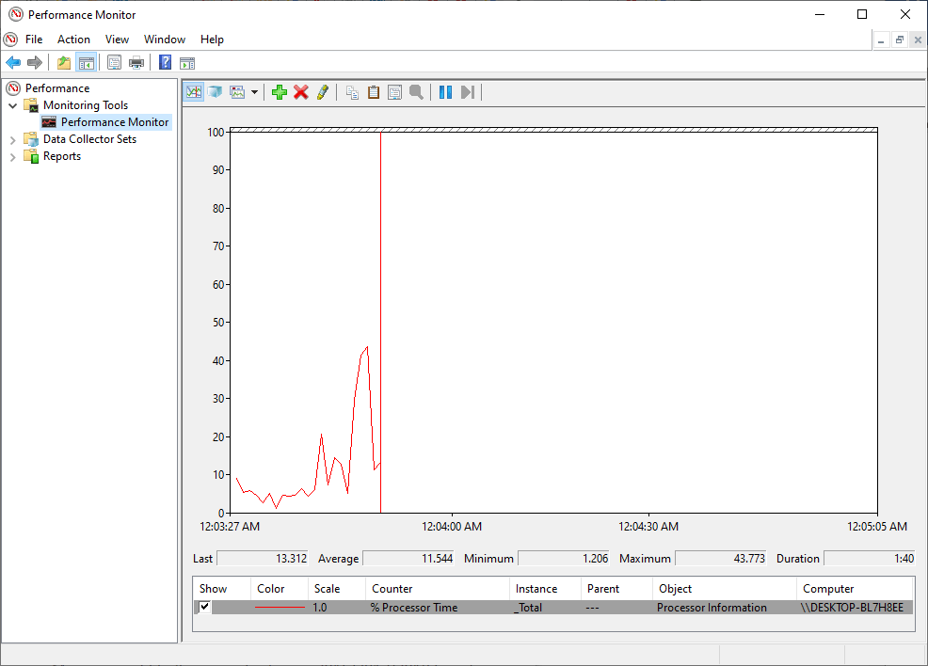
Task: Click the Scale column header
Action: click(x=337, y=589)
